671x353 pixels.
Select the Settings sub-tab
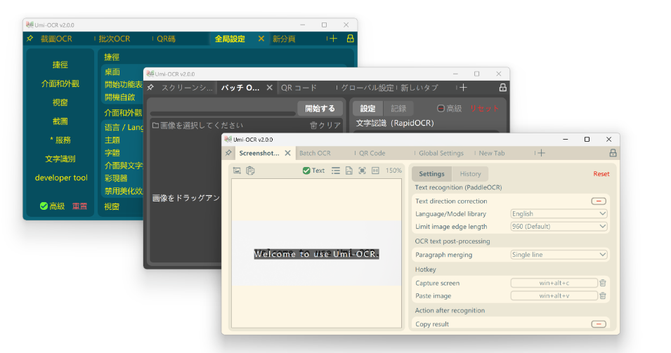pyautogui.click(x=431, y=174)
